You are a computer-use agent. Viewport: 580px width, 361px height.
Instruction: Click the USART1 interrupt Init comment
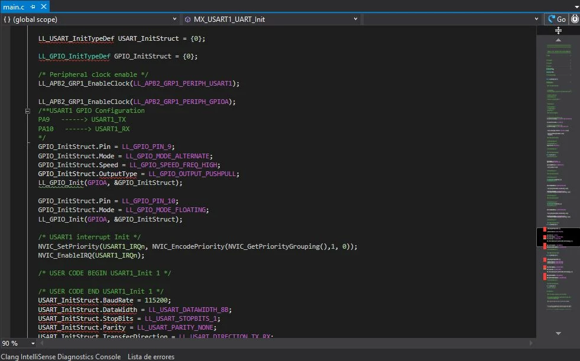click(89, 237)
